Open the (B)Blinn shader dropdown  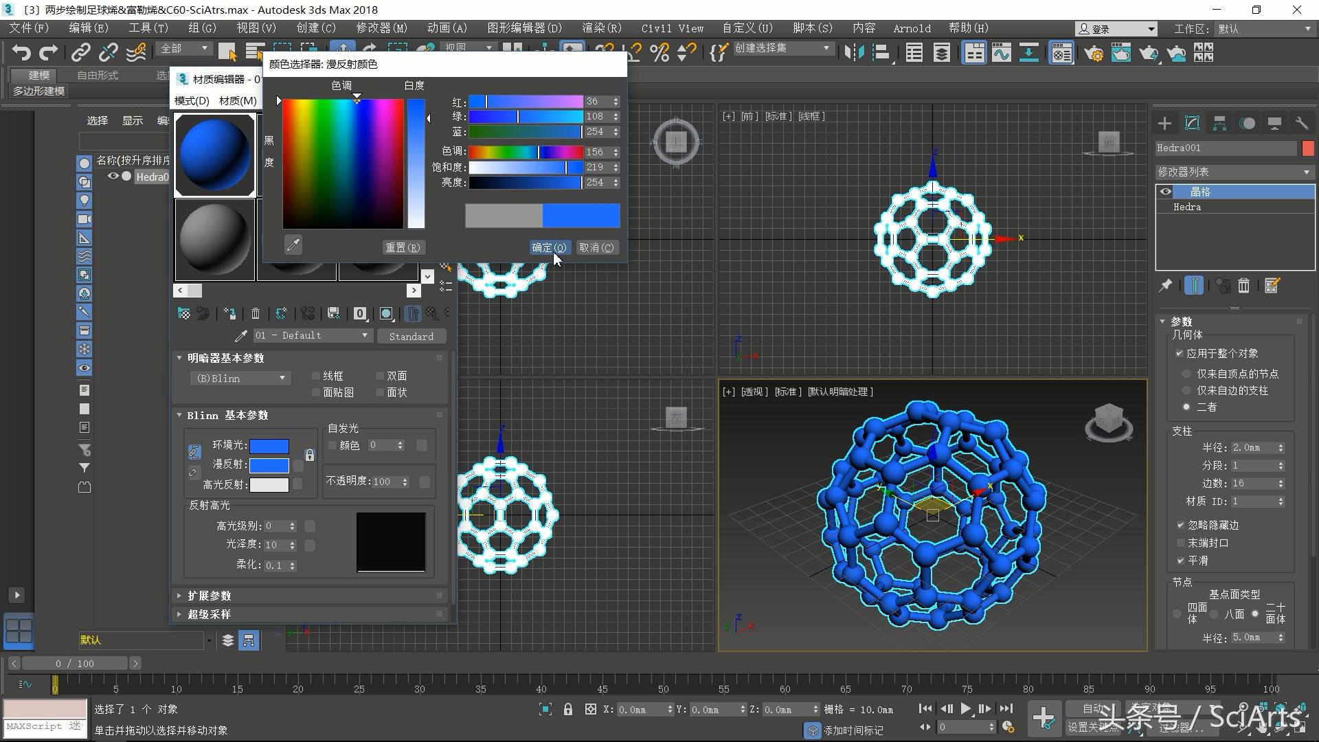(281, 378)
